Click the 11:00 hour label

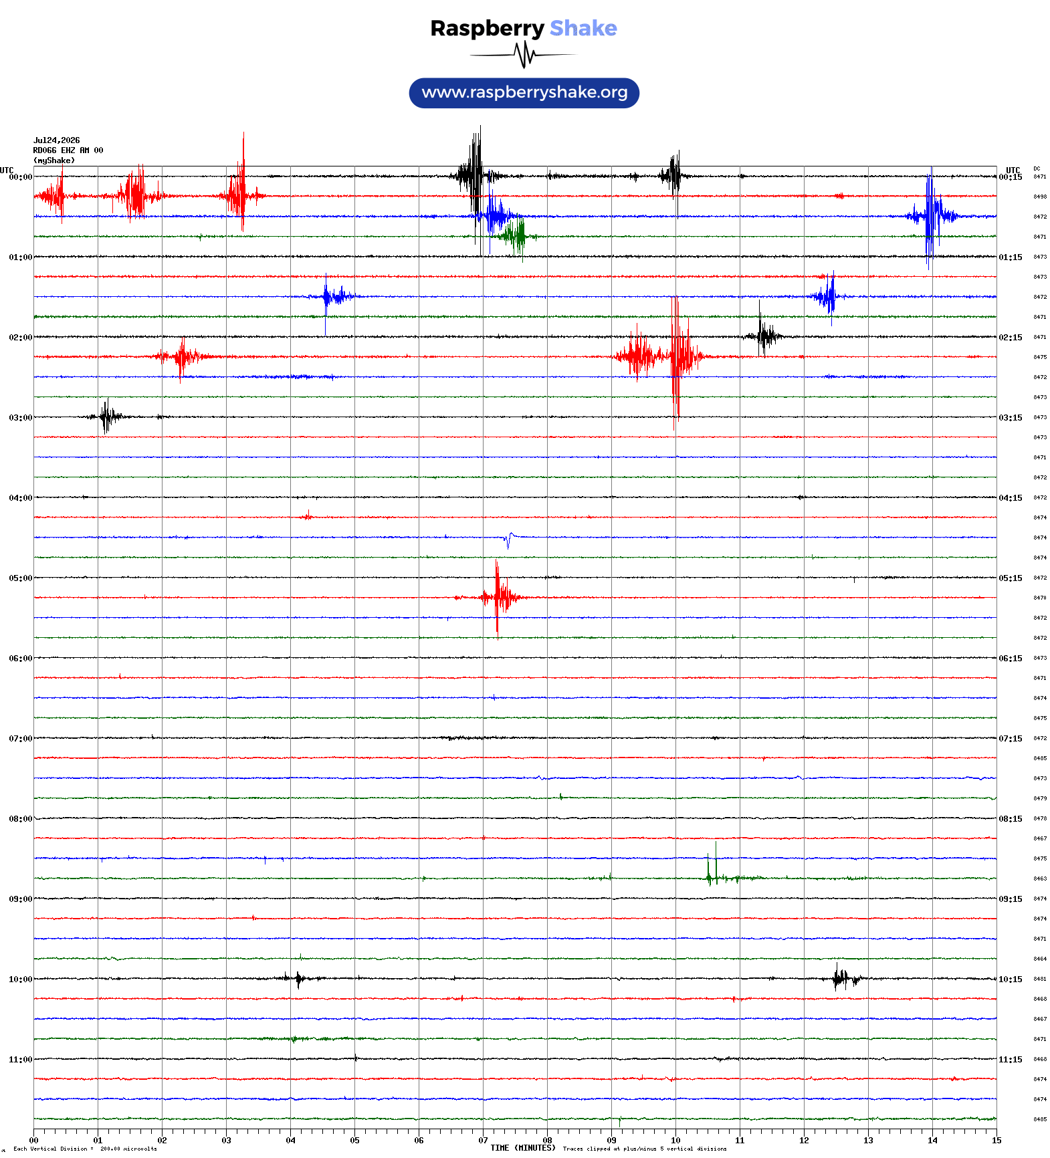pyautogui.click(x=21, y=1060)
